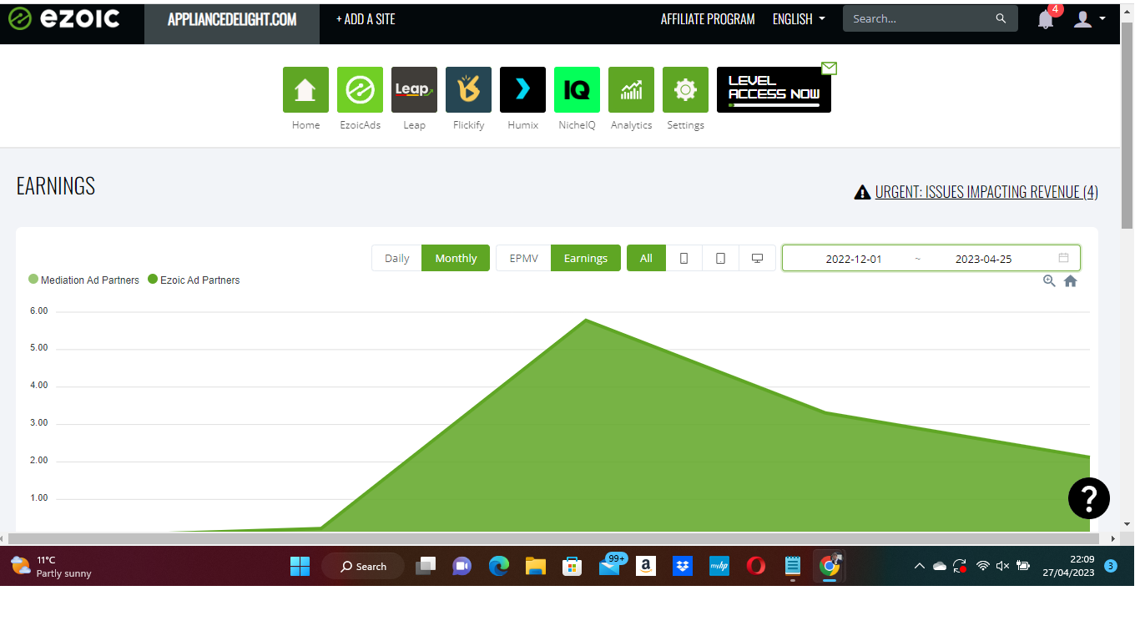Open the Home dashboard icon

(x=305, y=89)
